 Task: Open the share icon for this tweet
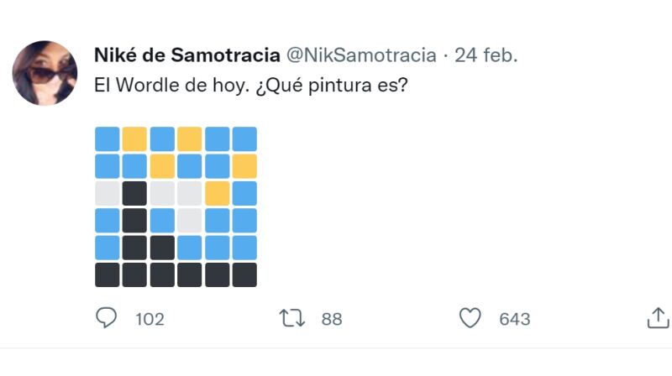657,318
